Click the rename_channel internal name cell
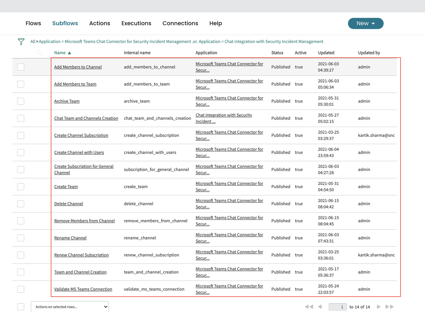Image resolution: width=425 pixels, height=312 pixels. point(140,238)
